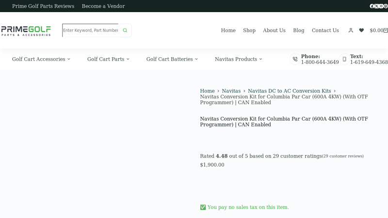388x218 pixels.
Task: Open the $0.00 shopping cart
Action: click(x=378, y=31)
